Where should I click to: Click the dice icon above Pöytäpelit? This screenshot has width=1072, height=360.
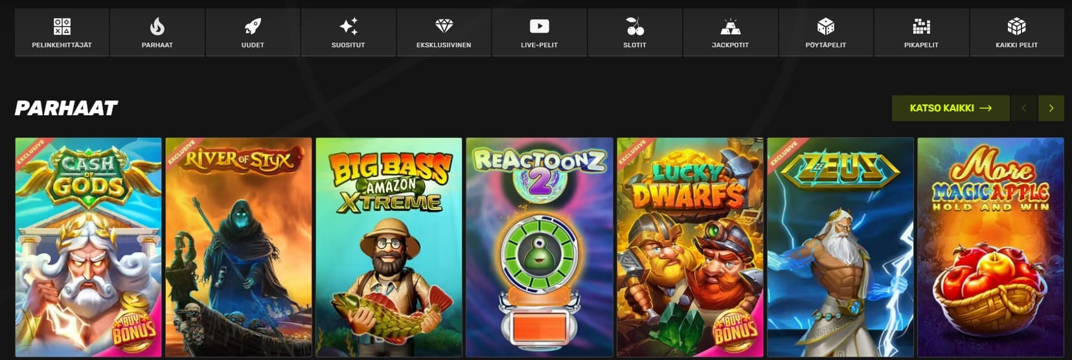tap(826, 27)
